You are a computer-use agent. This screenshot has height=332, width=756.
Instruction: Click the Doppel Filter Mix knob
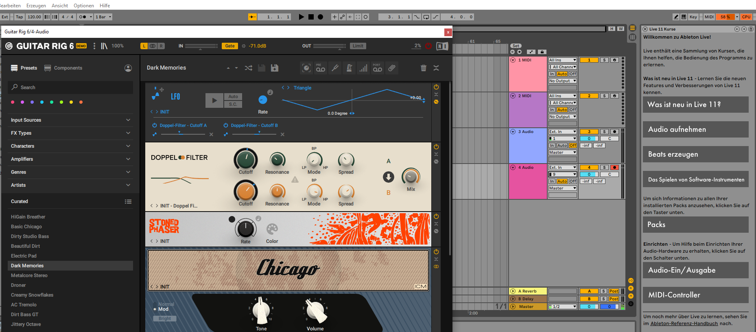(x=411, y=177)
